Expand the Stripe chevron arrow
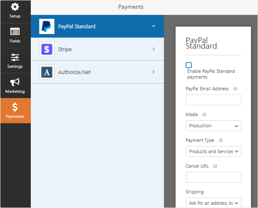258x208 pixels. (x=154, y=49)
